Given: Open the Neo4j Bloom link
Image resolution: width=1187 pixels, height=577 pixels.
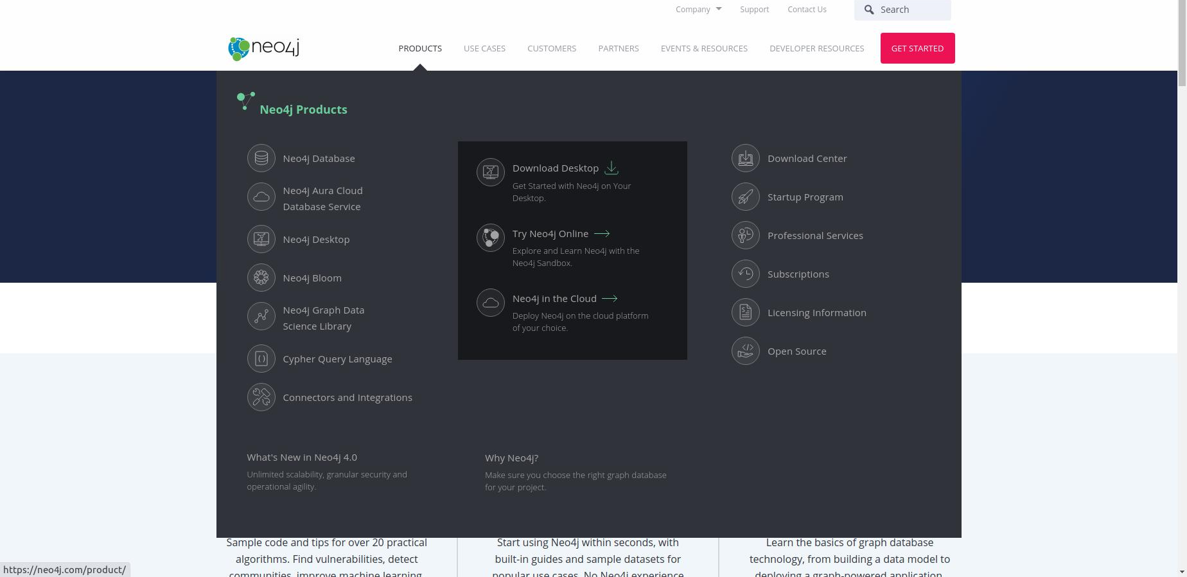Looking at the screenshot, I should [x=312, y=278].
